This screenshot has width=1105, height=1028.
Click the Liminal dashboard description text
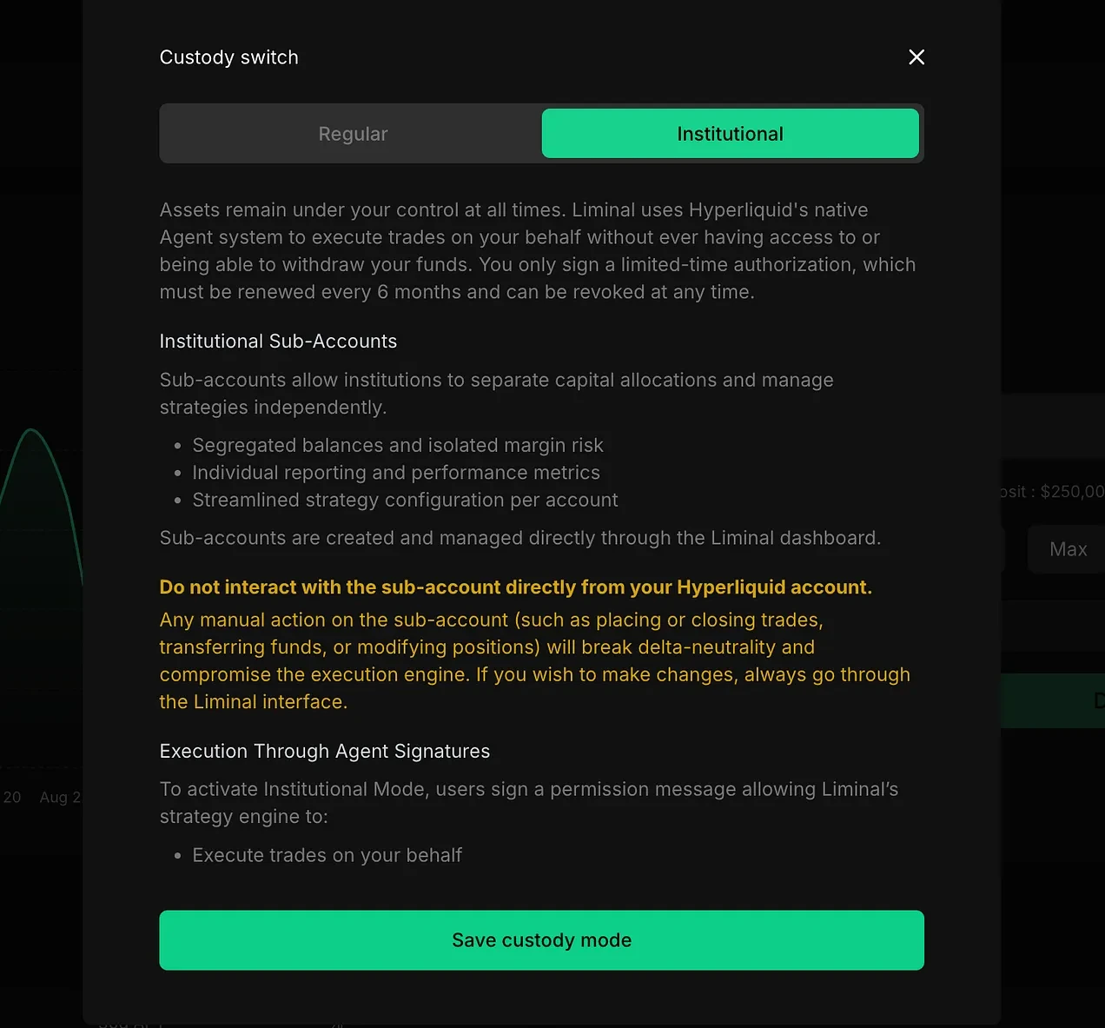point(519,537)
